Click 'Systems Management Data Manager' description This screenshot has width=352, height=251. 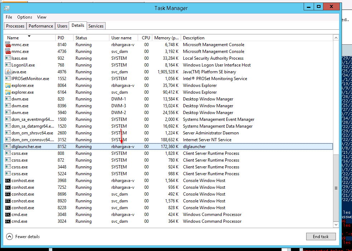click(218, 126)
